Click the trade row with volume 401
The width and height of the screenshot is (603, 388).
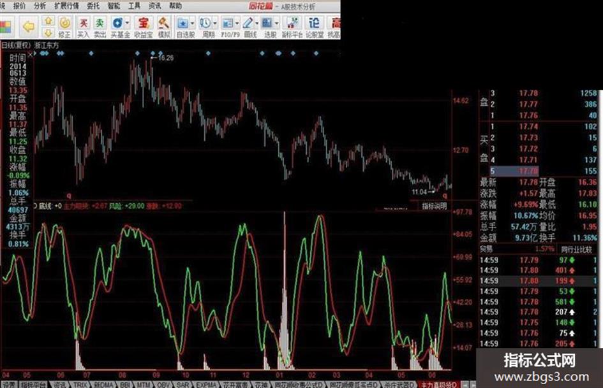click(538, 270)
